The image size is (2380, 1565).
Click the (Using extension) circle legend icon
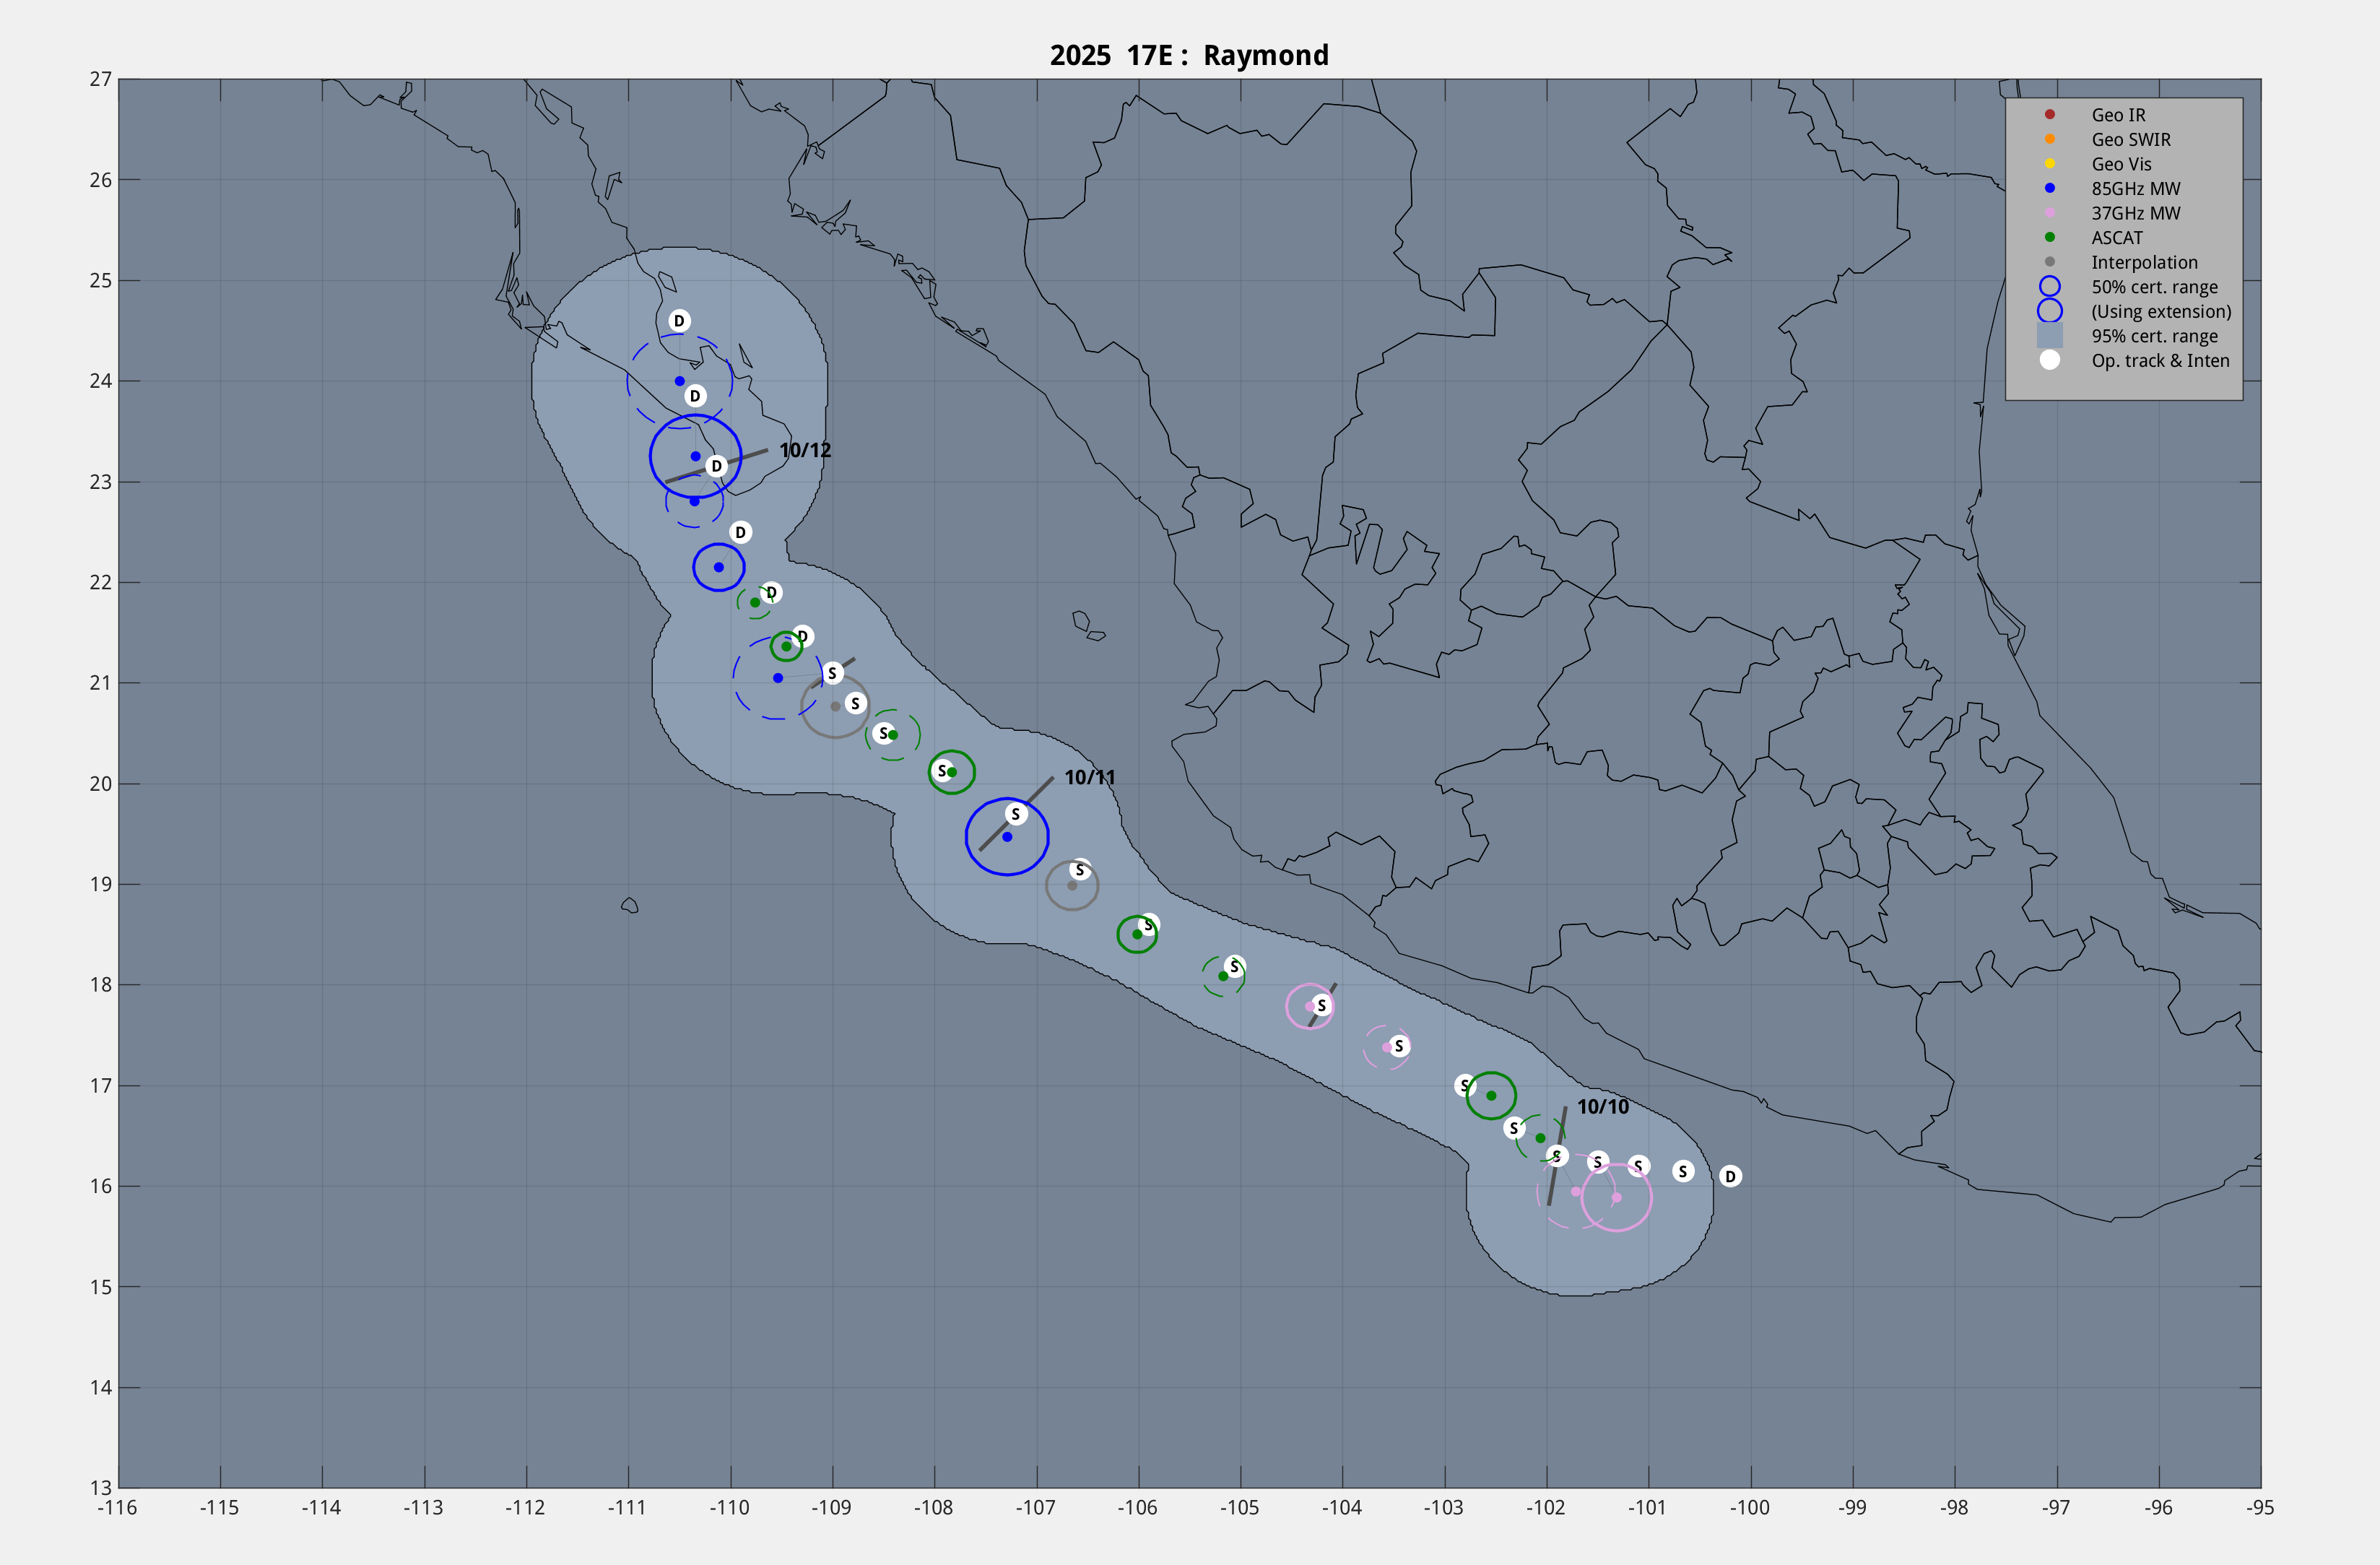point(2049,311)
